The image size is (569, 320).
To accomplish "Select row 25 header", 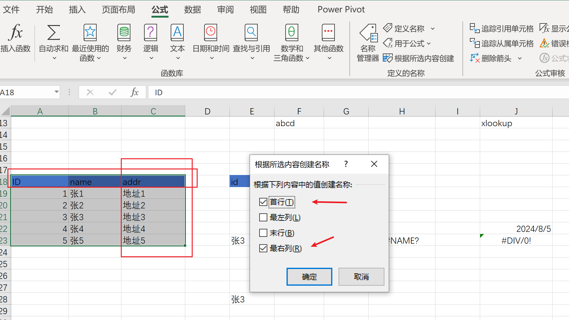I will 5,264.
